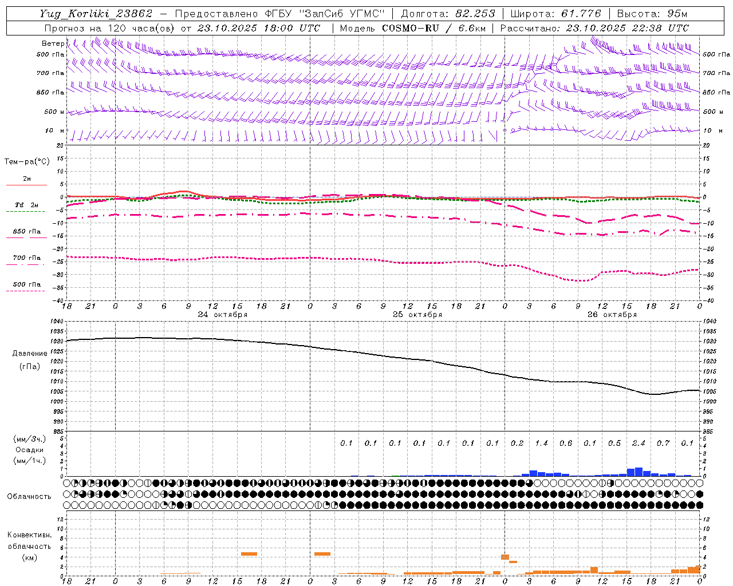Click the Облачность row label
The height and width of the screenshot is (586, 733).
pos(29,497)
